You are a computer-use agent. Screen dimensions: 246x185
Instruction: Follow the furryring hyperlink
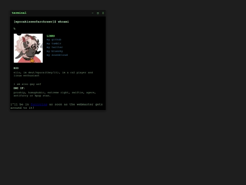39,105
